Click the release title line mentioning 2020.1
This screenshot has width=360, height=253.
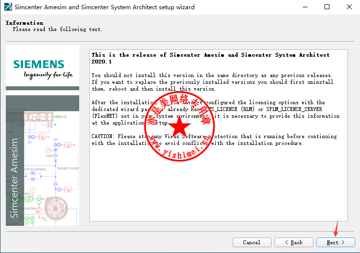pyautogui.click(x=210, y=58)
